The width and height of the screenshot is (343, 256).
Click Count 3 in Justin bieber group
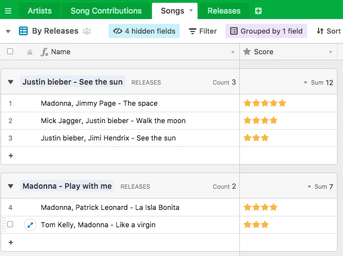point(224,82)
